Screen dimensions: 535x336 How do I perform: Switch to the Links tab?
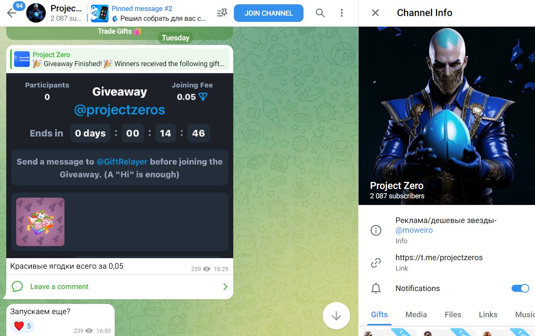tap(488, 314)
